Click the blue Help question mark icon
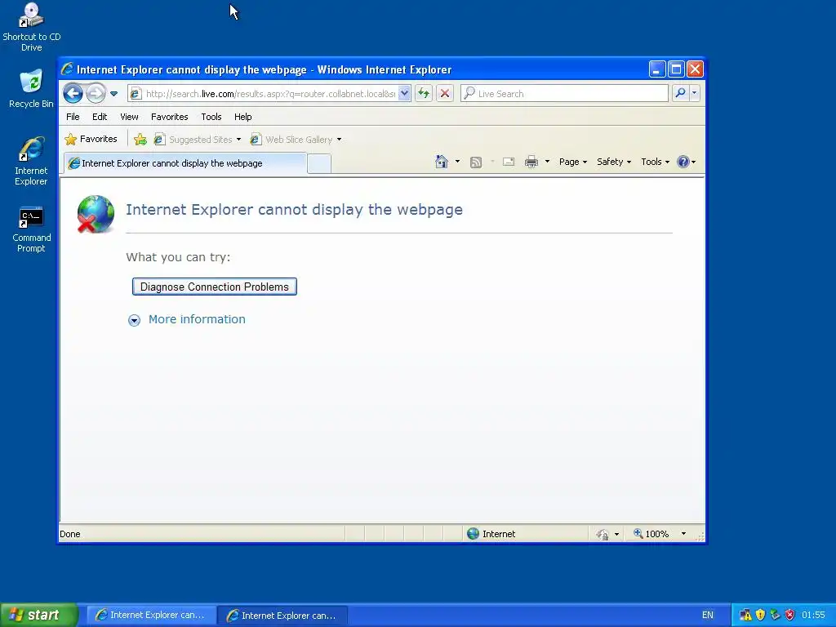The height and width of the screenshot is (627, 836). [x=683, y=162]
